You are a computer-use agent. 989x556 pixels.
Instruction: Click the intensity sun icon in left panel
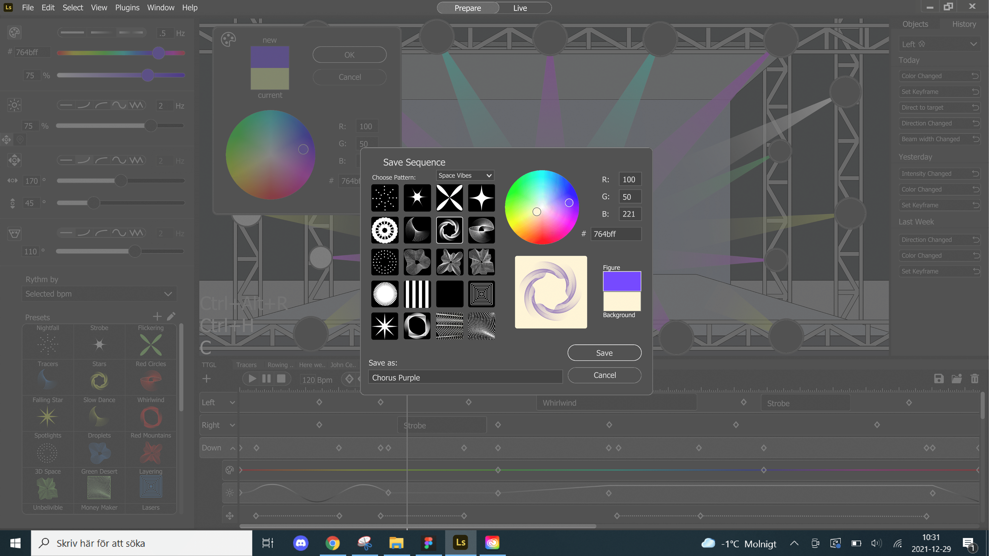click(x=14, y=105)
